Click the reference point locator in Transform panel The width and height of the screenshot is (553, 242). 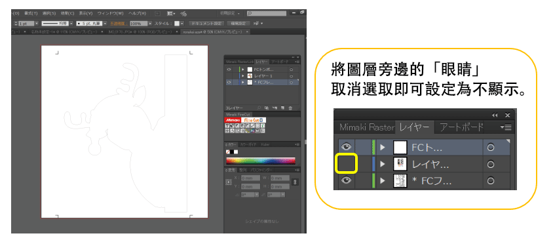[228, 182]
